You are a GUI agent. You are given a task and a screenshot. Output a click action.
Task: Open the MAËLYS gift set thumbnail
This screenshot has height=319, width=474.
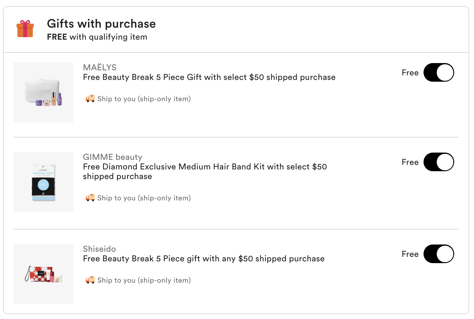pyautogui.click(x=43, y=93)
